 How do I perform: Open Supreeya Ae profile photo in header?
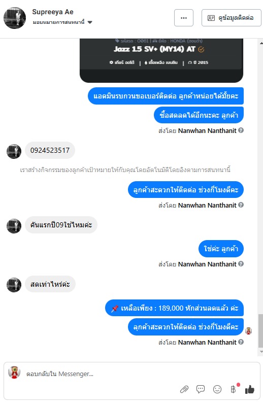(x=15, y=18)
